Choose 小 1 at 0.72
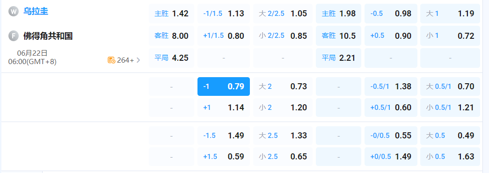 tap(450, 36)
